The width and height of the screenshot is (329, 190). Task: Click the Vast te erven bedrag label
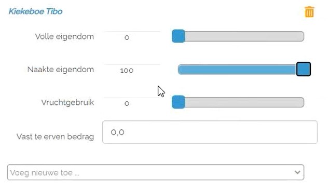click(x=55, y=137)
